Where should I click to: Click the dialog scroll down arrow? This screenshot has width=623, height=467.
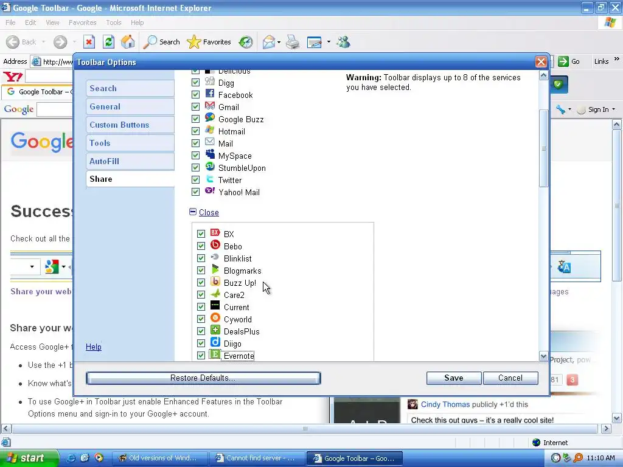tap(543, 356)
